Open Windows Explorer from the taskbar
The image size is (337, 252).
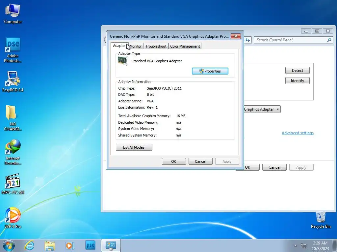[x=50, y=245]
